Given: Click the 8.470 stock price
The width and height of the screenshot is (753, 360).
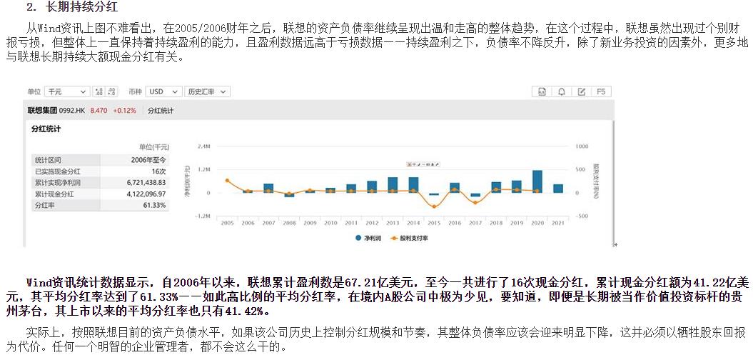Looking at the screenshot, I should (99, 111).
